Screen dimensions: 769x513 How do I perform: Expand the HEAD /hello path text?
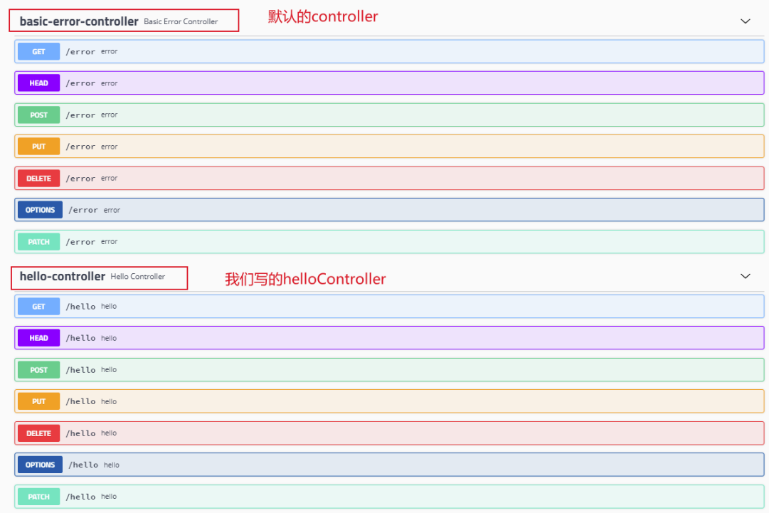80,338
